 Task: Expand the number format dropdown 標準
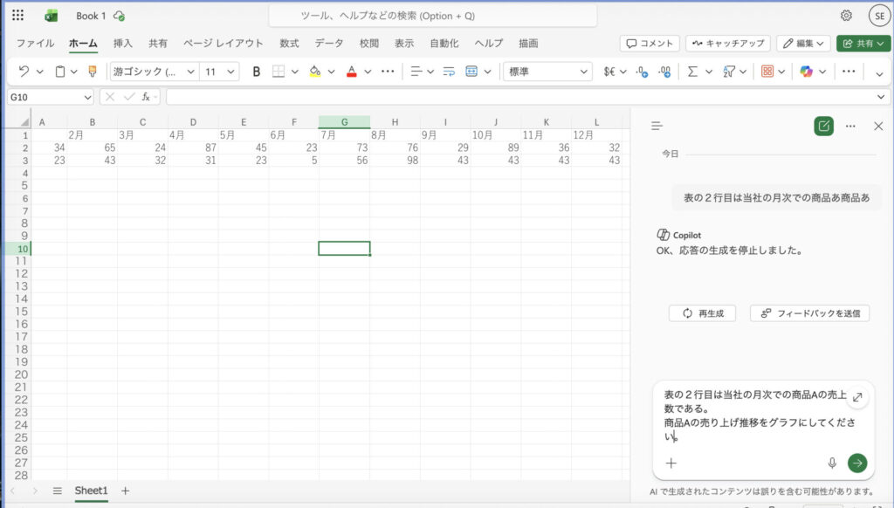[x=548, y=72]
